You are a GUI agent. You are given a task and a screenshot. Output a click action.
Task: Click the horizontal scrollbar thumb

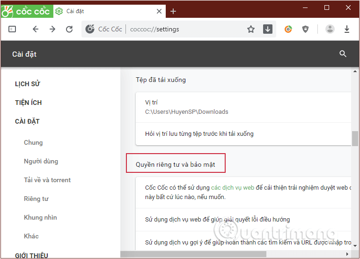(193, 254)
